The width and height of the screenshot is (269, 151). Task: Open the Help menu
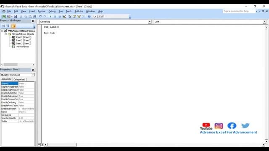pos(100,11)
